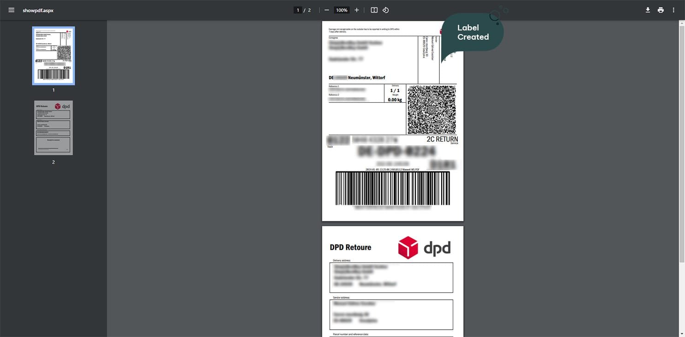This screenshot has height=337, width=685.
Task: Click the zoom in plus button
Action: click(x=356, y=10)
